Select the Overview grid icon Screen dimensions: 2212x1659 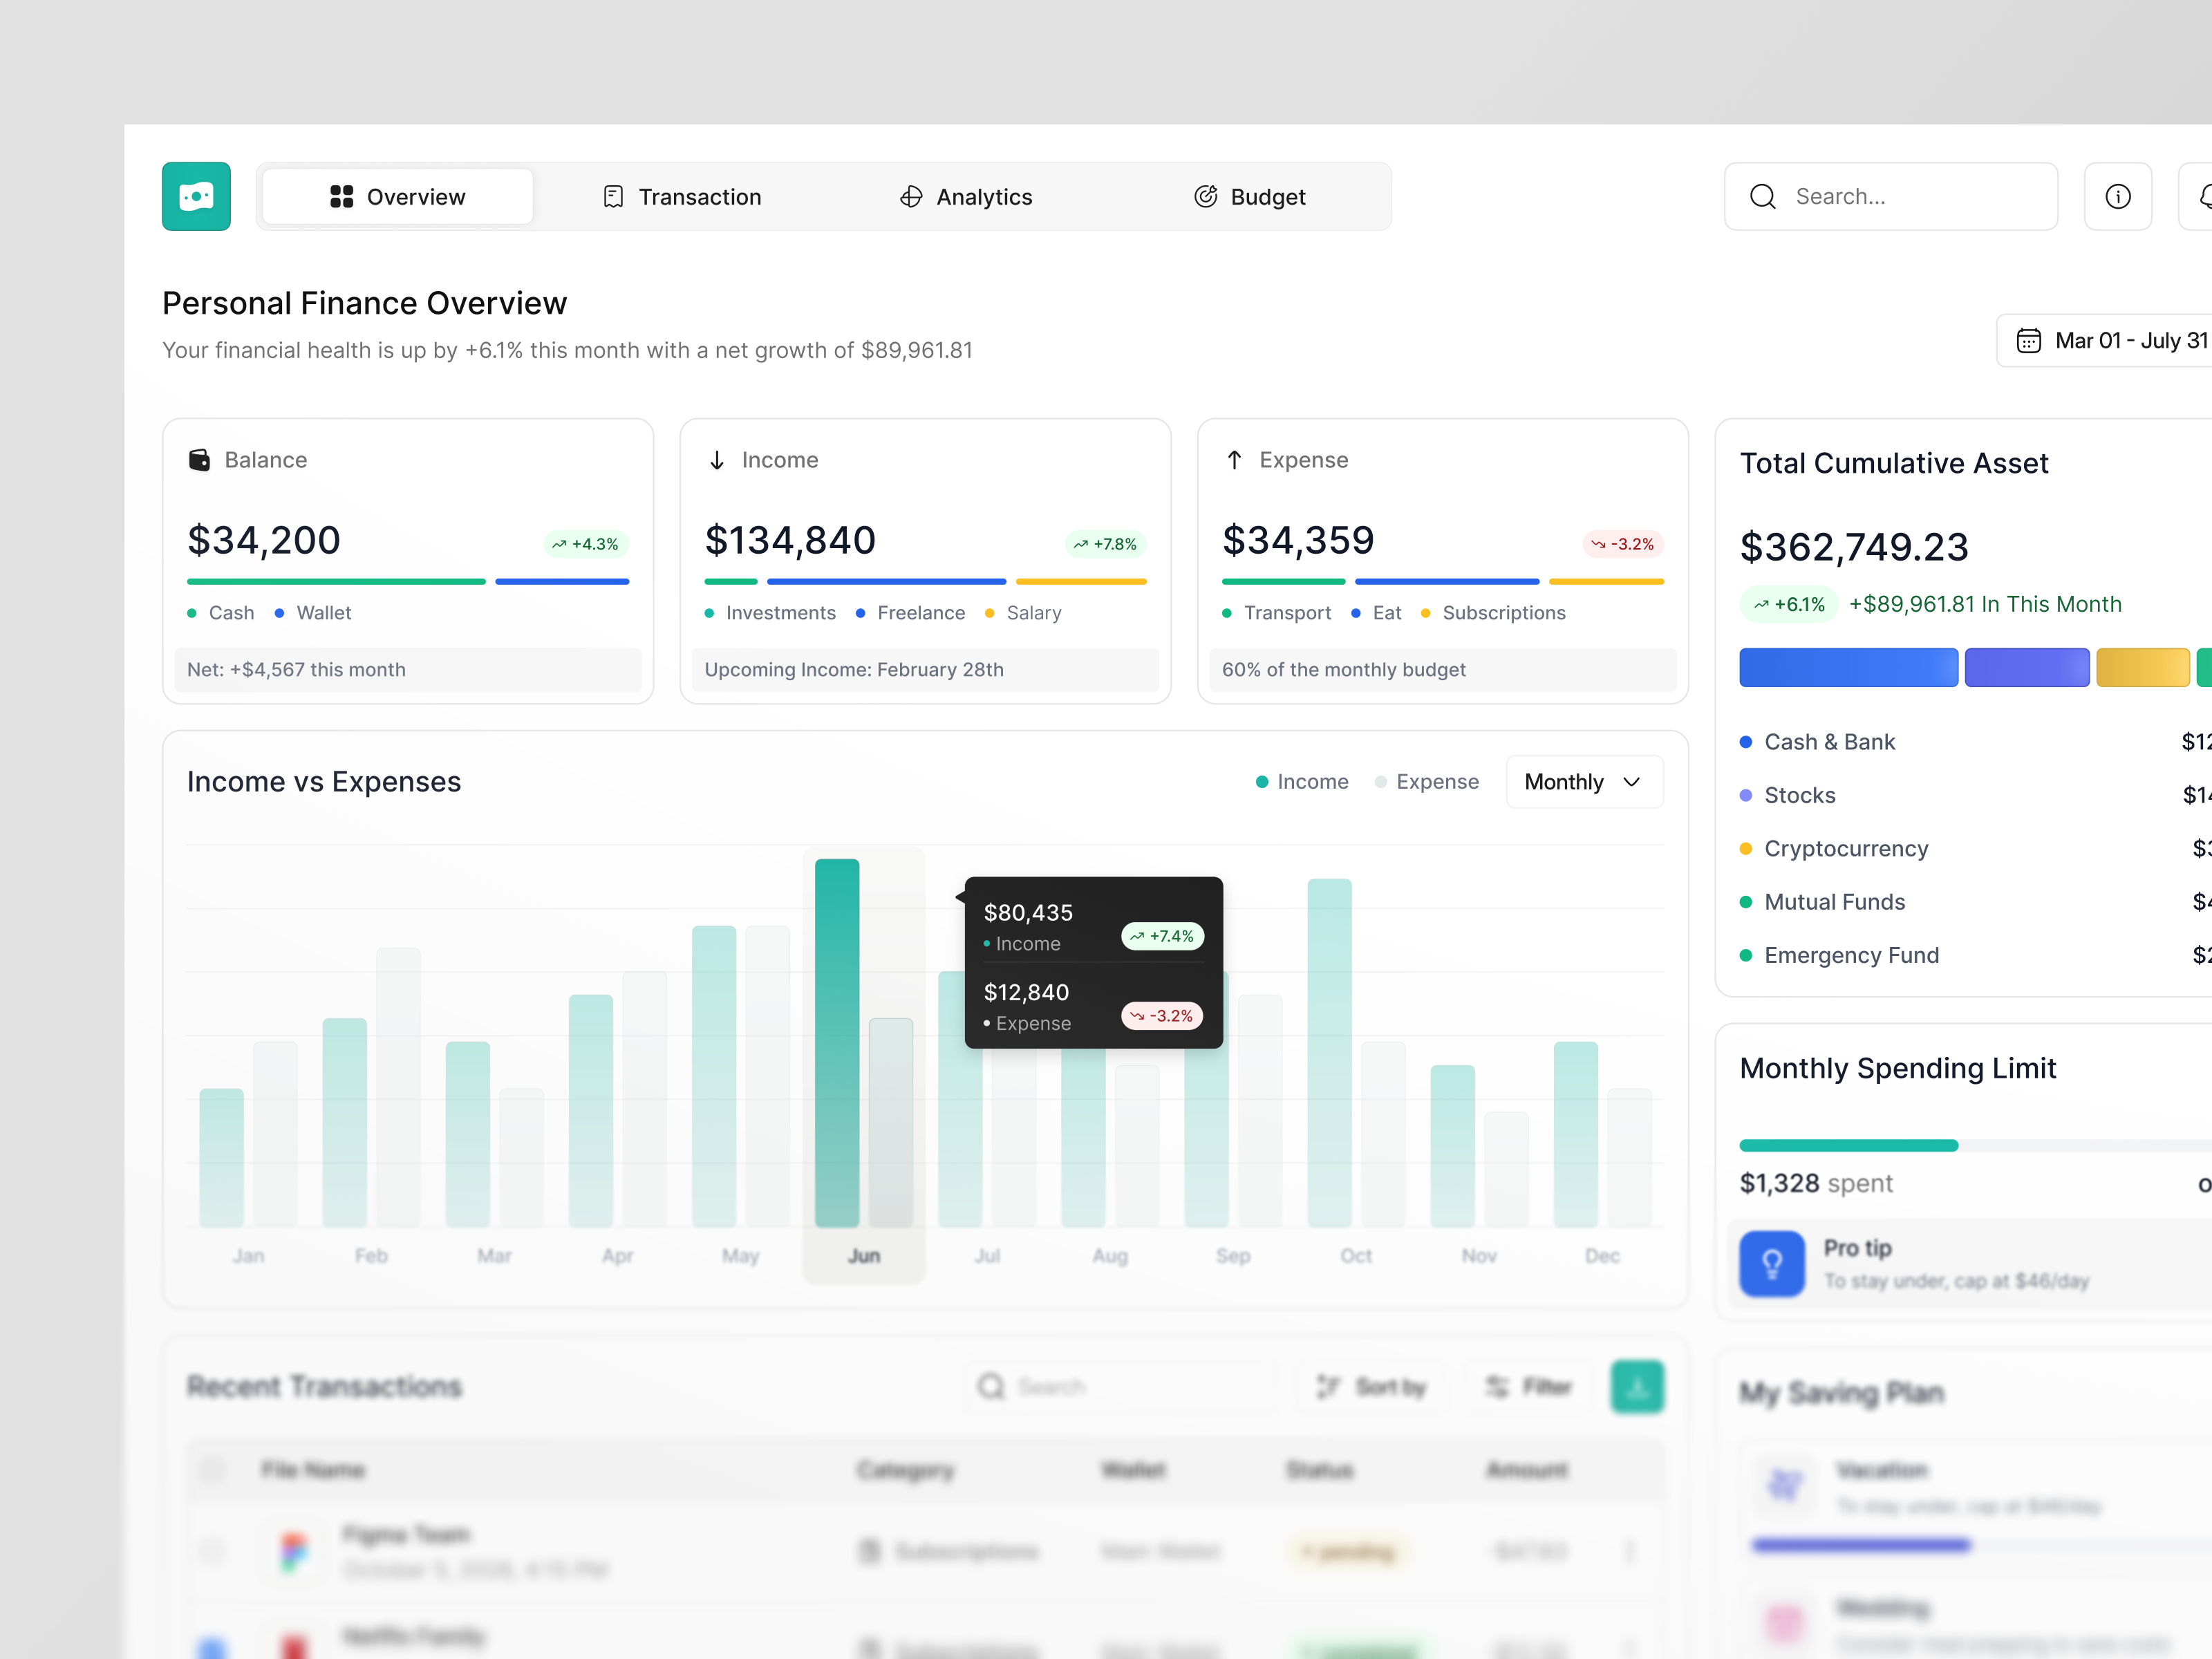[341, 196]
